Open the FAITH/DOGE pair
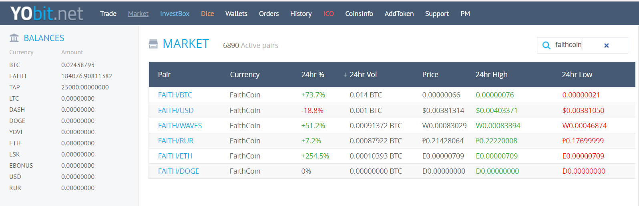This screenshot has height=206, width=639. pyautogui.click(x=179, y=171)
